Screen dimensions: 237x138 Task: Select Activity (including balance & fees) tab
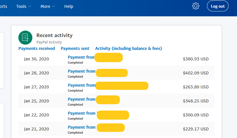(129, 48)
